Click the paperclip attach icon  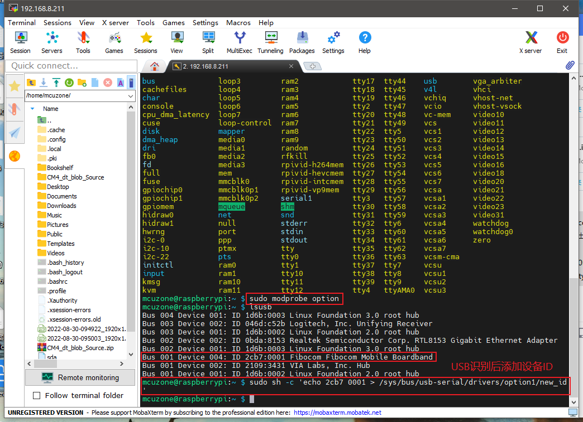click(570, 65)
